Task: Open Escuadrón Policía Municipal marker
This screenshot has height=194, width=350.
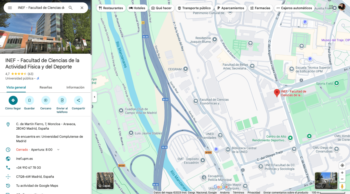Action: [x=204, y=178]
